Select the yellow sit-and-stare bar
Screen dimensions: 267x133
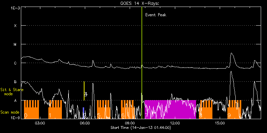coord(84,91)
